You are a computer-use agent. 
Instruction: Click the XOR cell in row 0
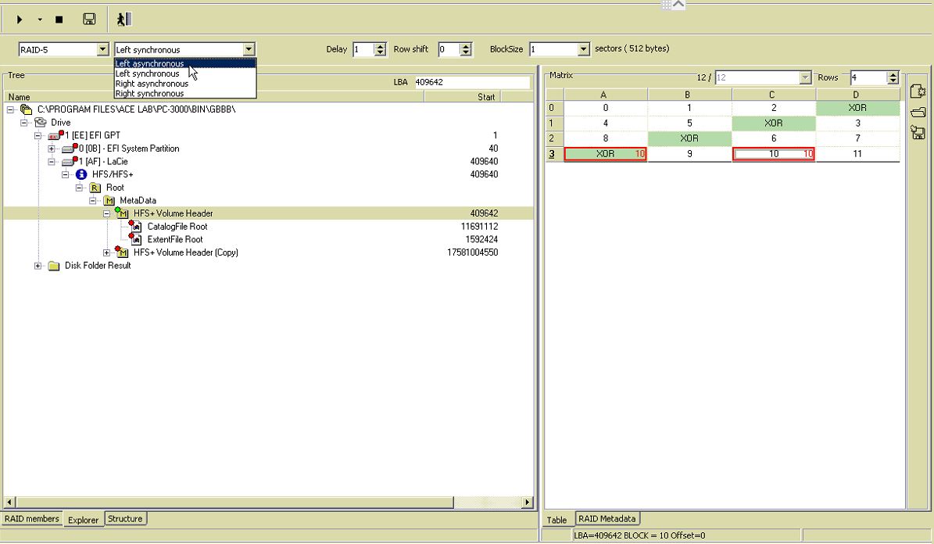857,108
